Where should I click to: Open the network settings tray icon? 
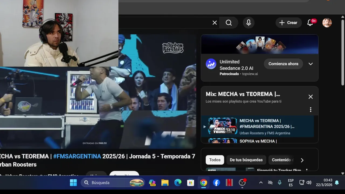pos(302,183)
